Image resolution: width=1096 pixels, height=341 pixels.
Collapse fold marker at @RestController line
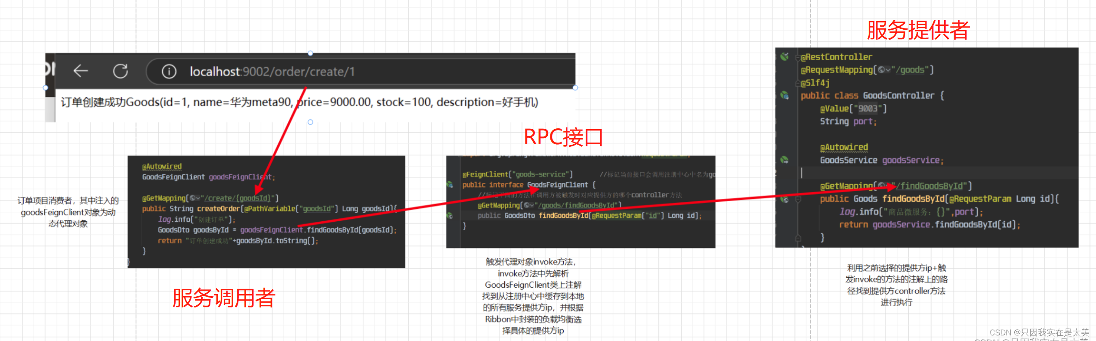798,58
